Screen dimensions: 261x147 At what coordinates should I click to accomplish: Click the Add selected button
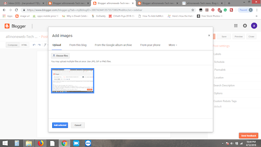tap(60, 125)
